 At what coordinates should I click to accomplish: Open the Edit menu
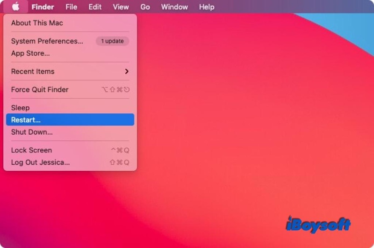pos(95,7)
